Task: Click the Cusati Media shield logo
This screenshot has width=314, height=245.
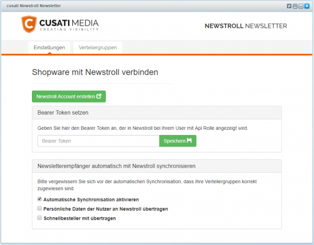Action: point(29,24)
